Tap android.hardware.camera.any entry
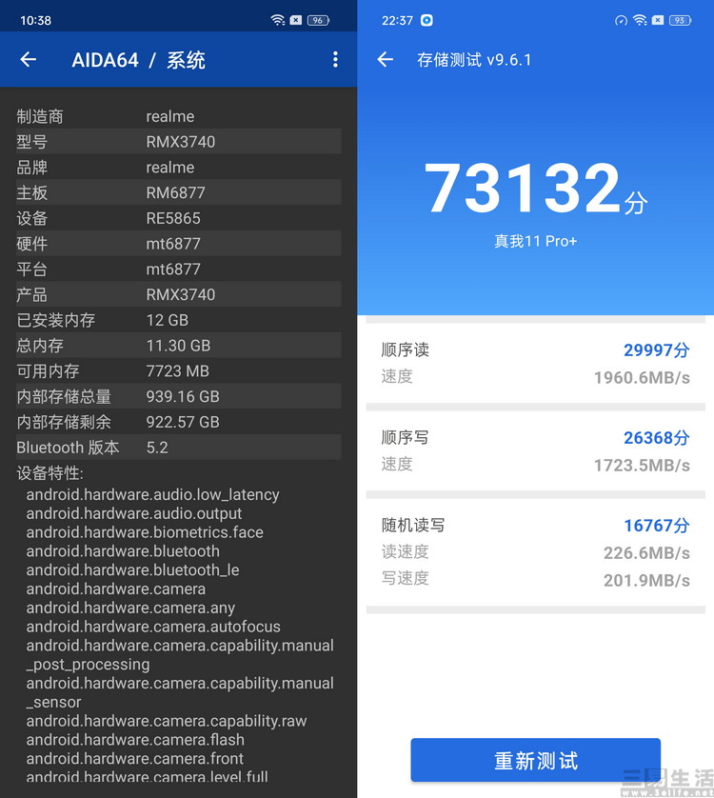The width and height of the screenshot is (714, 798). 130,608
